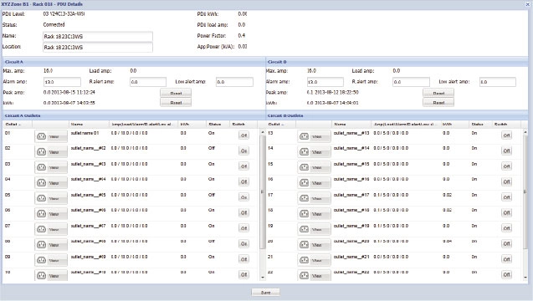Click Circuit A outlets Status column header
Screen dimensions: 533x301
[x=218, y=125]
